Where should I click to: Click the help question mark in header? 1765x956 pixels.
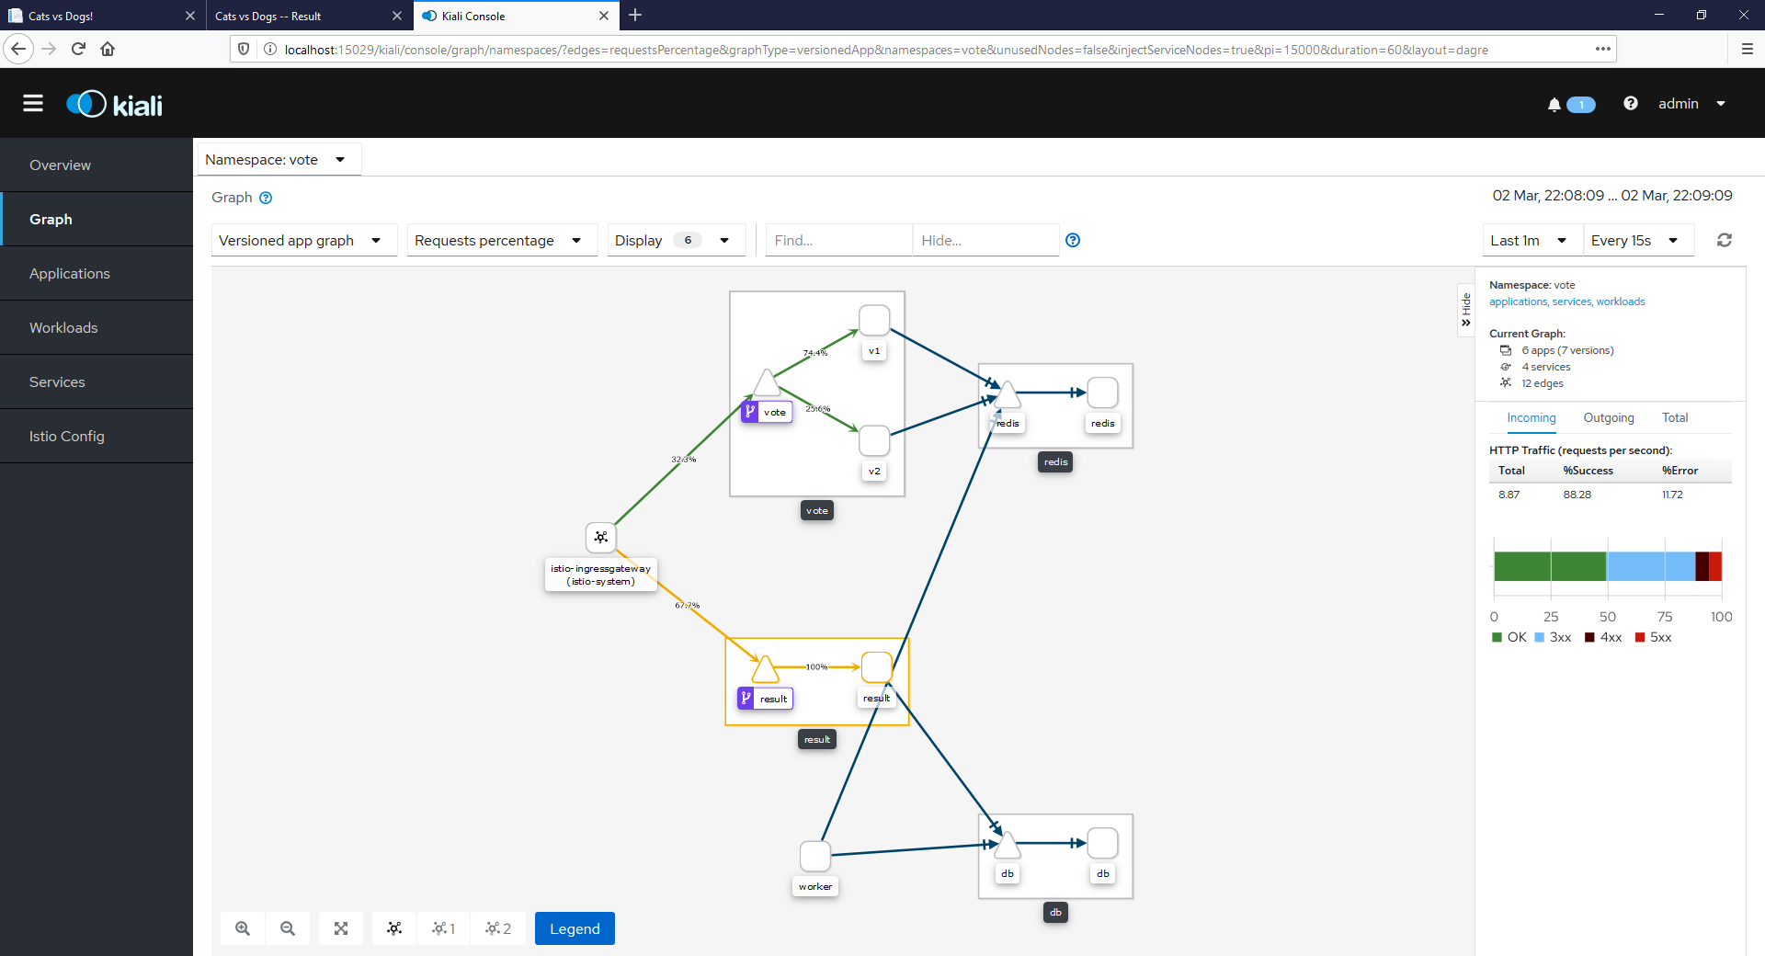tap(1630, 104)
